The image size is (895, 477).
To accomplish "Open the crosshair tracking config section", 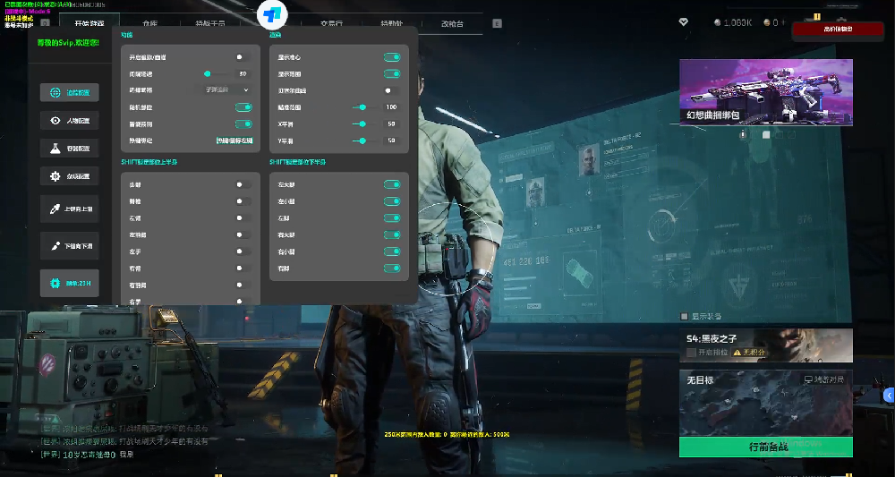I will pos(69,92).
